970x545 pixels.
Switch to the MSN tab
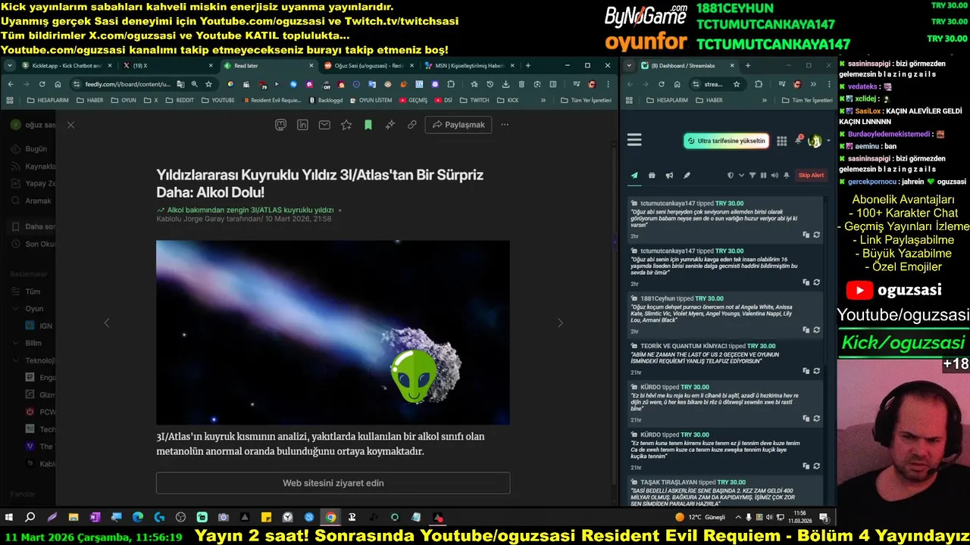click(469, 66)
